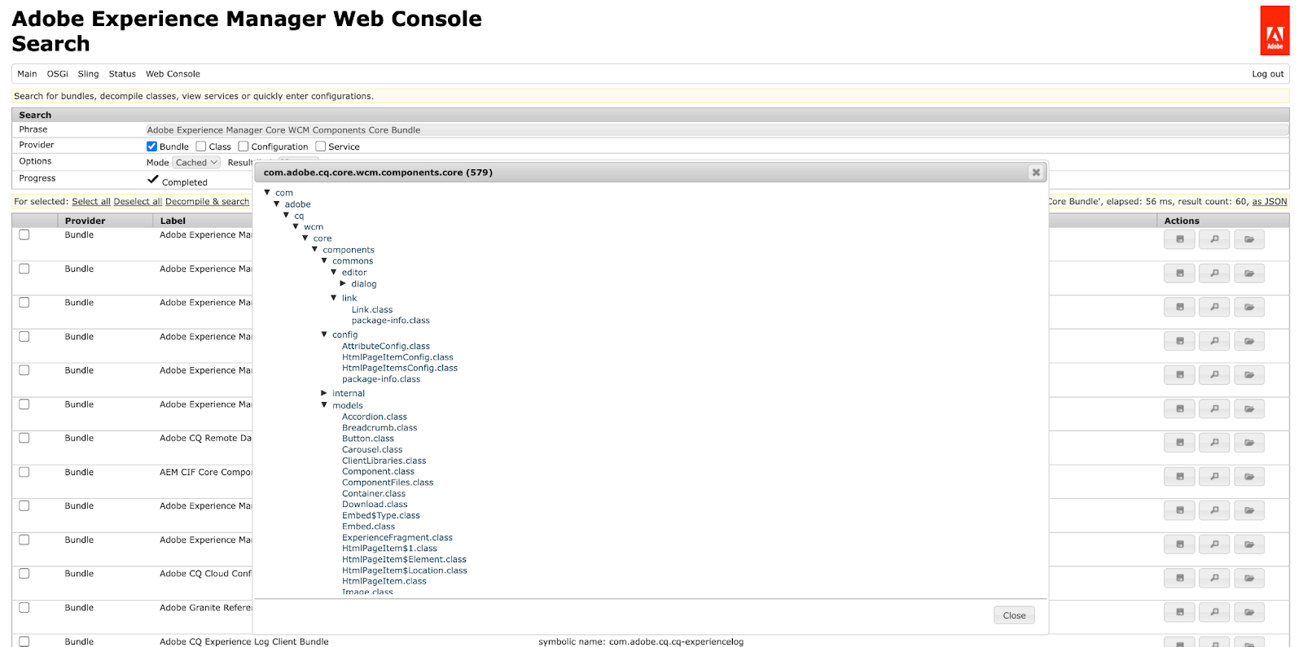This screenshot has width=1303, height=647.
Task: Expand the 'dialog' tree node
Action: [343, 284]
